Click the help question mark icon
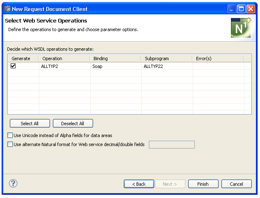Viewport: 260px width, 198px height. point(13,183)
